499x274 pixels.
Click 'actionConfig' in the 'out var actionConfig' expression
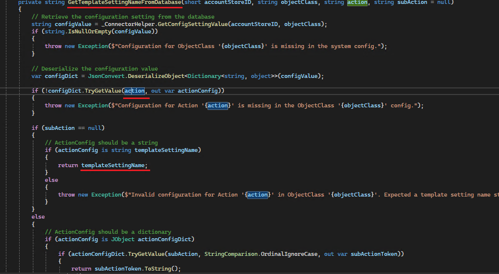(197, 91)
